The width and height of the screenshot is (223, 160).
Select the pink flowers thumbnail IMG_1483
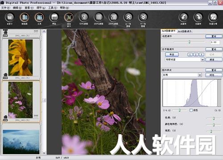[x=21, y=100]
